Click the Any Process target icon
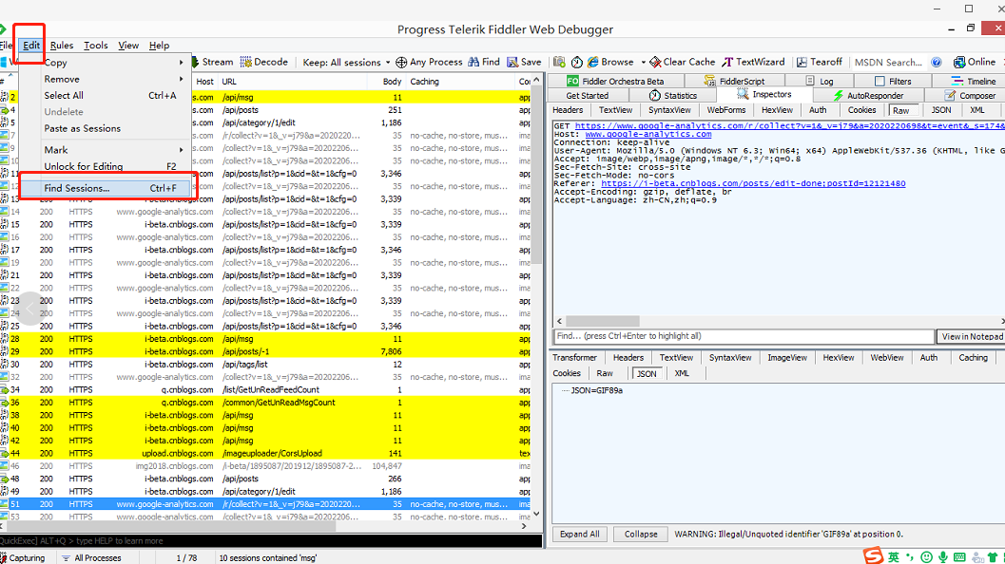Image resolution: width=1005 pixels, height=564 pixels. coord(401,62)
